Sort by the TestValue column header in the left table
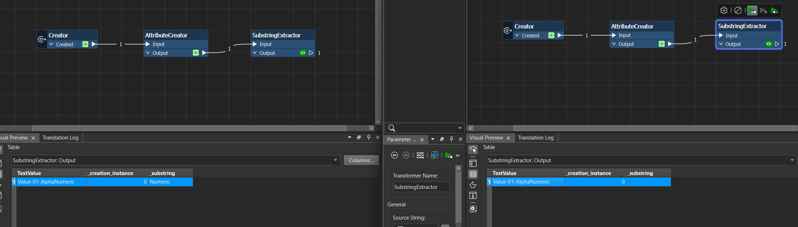This screenshot has height=227, width=798. point(49,173)
